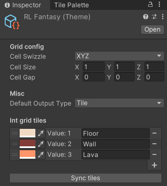Remove the Wall tile with minus button
Screen dimensions: 167x186
click(154, 144)
